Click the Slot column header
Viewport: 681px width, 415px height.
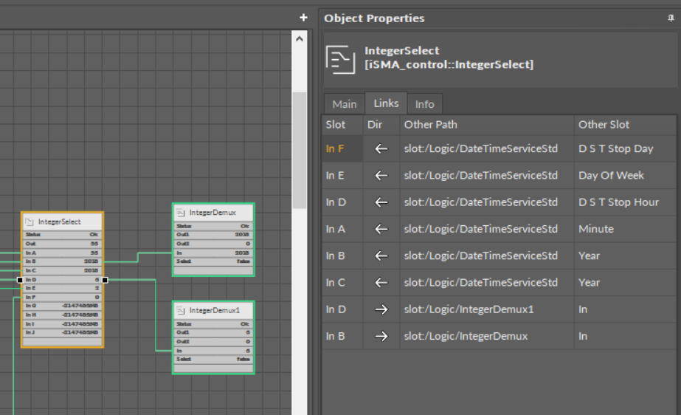coord(336,125)
